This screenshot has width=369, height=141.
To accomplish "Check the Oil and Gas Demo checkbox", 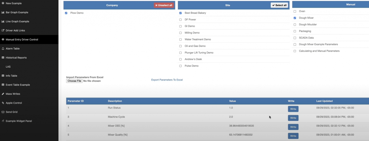I will pyautogui.click(x=181, y=46).
